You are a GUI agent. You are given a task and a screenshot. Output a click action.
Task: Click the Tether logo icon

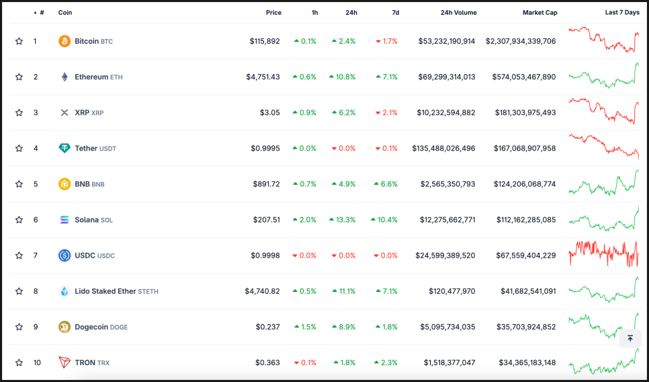pos(64,148)
